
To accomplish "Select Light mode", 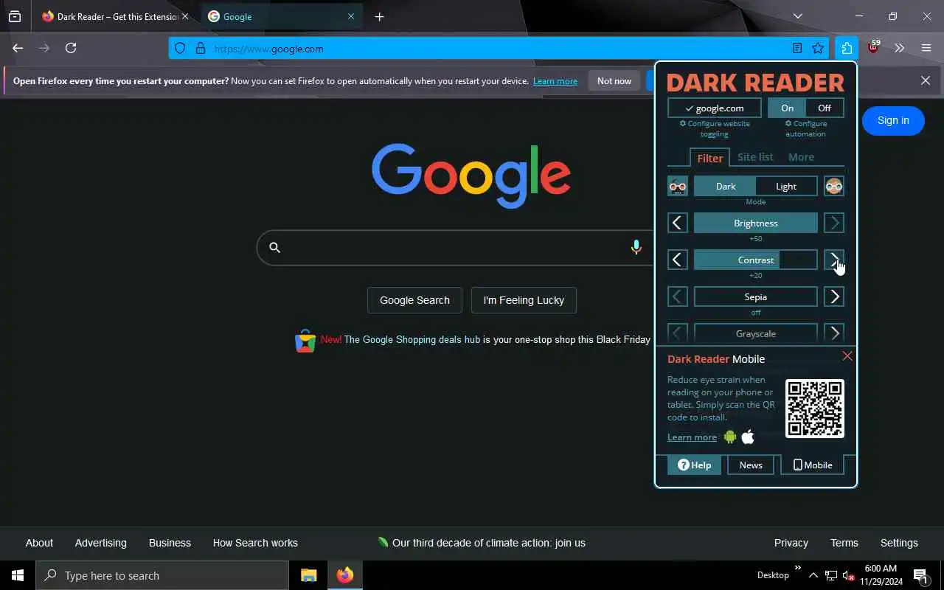I will [x=786, y=186].
